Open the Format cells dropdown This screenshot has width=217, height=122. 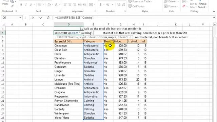[x=171, y=6]
